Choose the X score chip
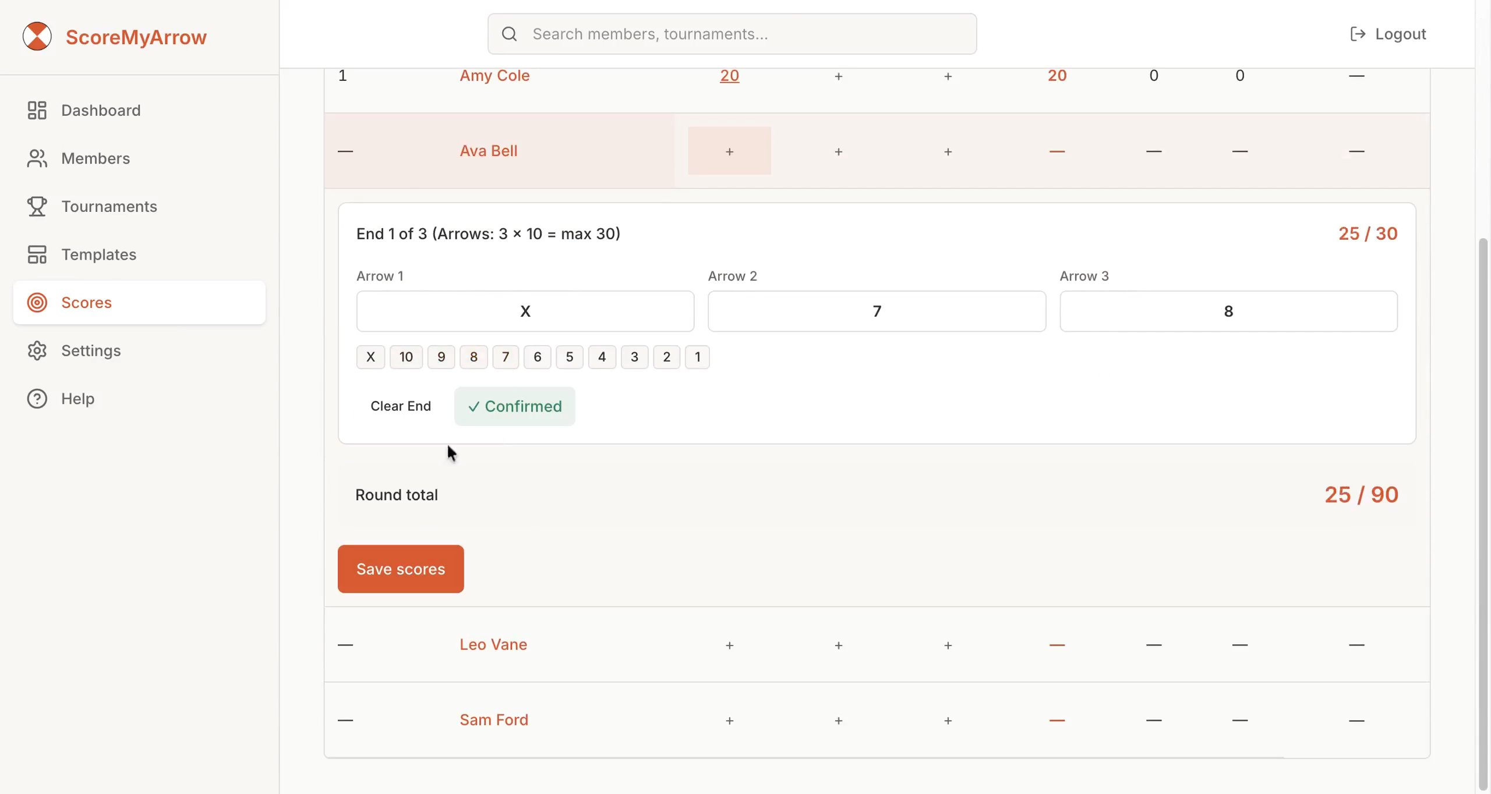Image resolution: width=1491 pixels, height=794 pixels. (370, 357)
